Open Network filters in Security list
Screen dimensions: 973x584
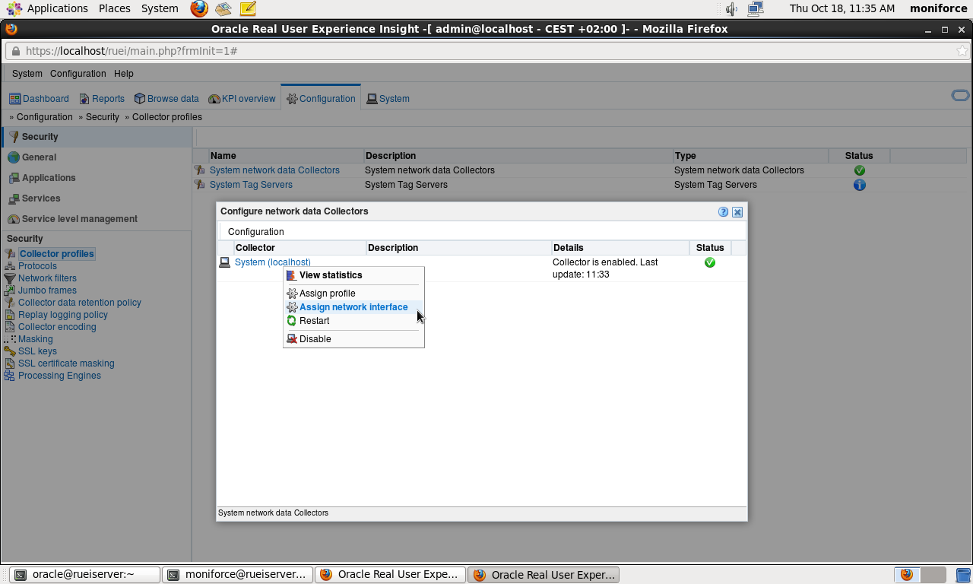click(47, 278)
